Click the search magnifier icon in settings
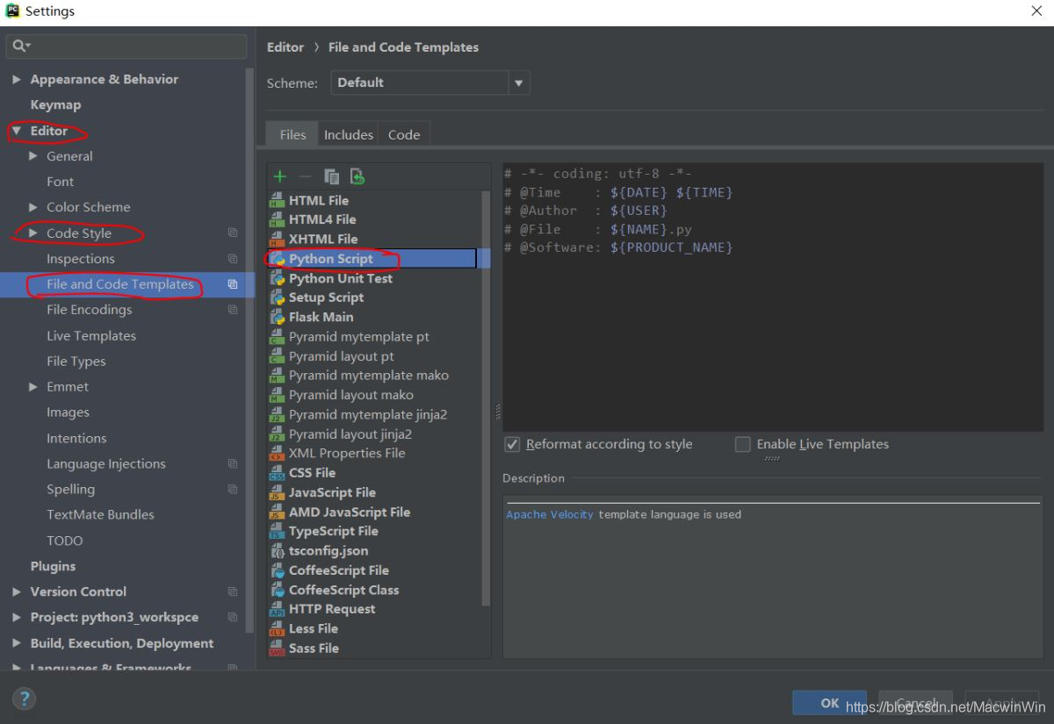 [21, 46]
